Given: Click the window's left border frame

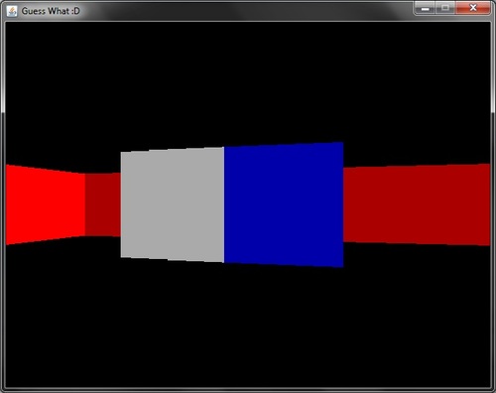Looking at the screenshot, I should pyautogui.click(x=3, y=205).
